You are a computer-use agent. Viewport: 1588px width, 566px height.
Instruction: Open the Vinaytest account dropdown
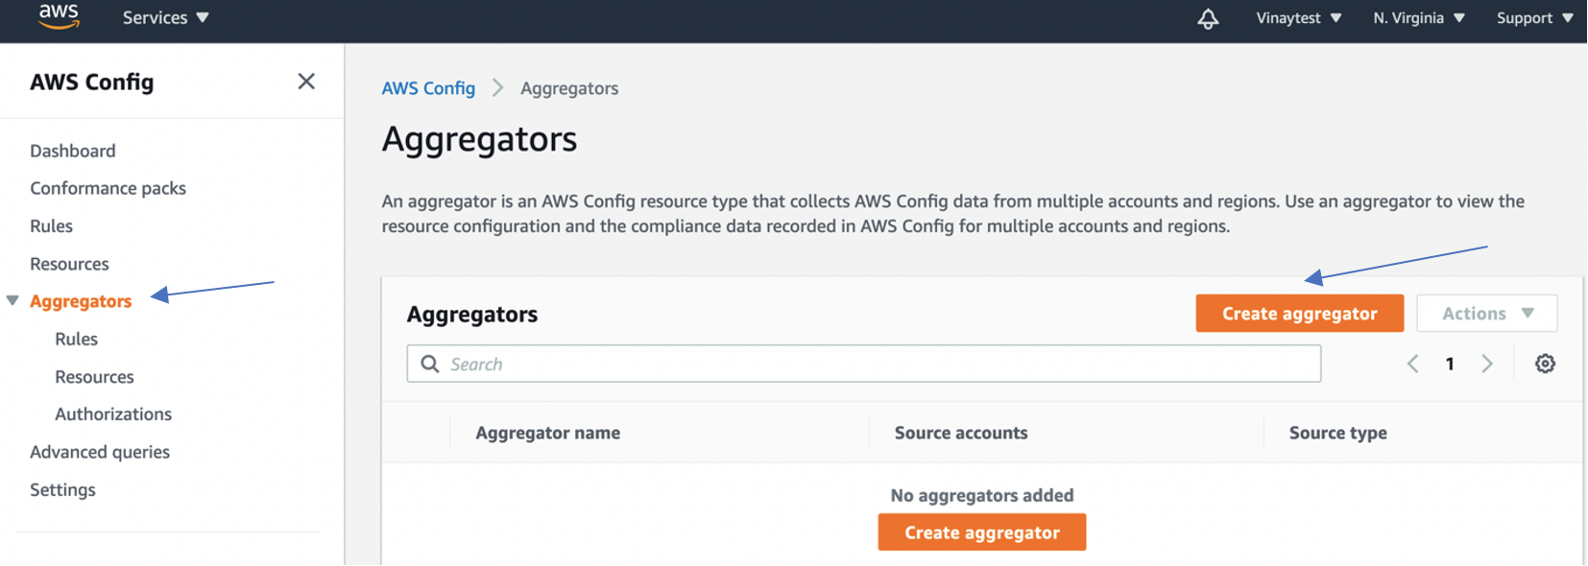pyautogui.click(x=1299, y=18)
